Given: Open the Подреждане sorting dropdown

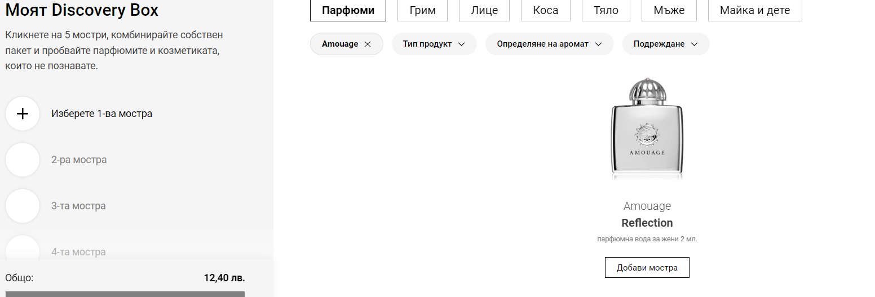Looking at the screenshot, I should tap(665, 44).
